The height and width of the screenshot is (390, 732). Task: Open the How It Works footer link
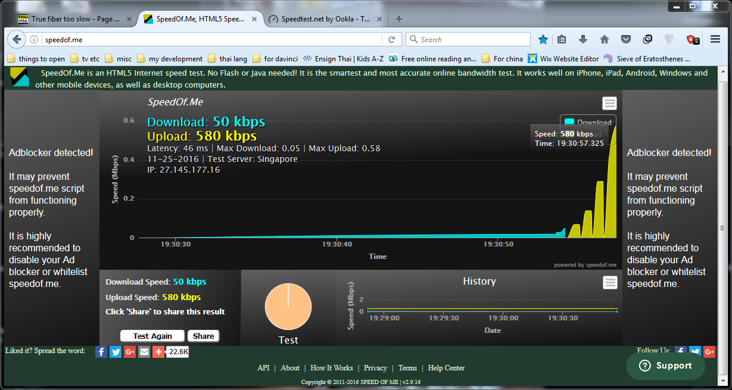(x=332, y=368)
